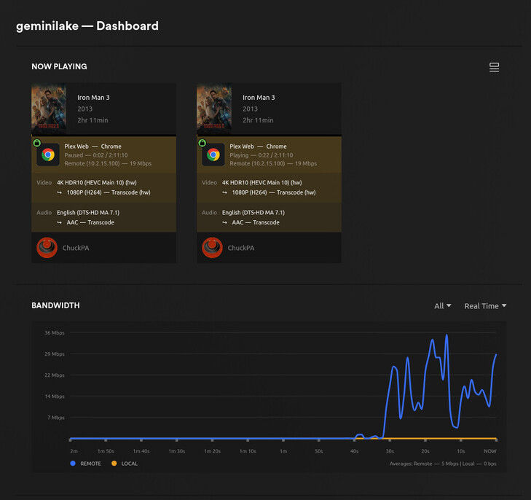The height and width of the screenshot is (500, 531).
Task: Open Iron Man 3 poster of Playing session
Action: tap(214, 109)
